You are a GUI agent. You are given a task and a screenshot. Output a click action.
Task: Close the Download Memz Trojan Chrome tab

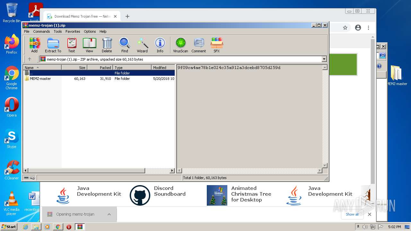point(115,16)
